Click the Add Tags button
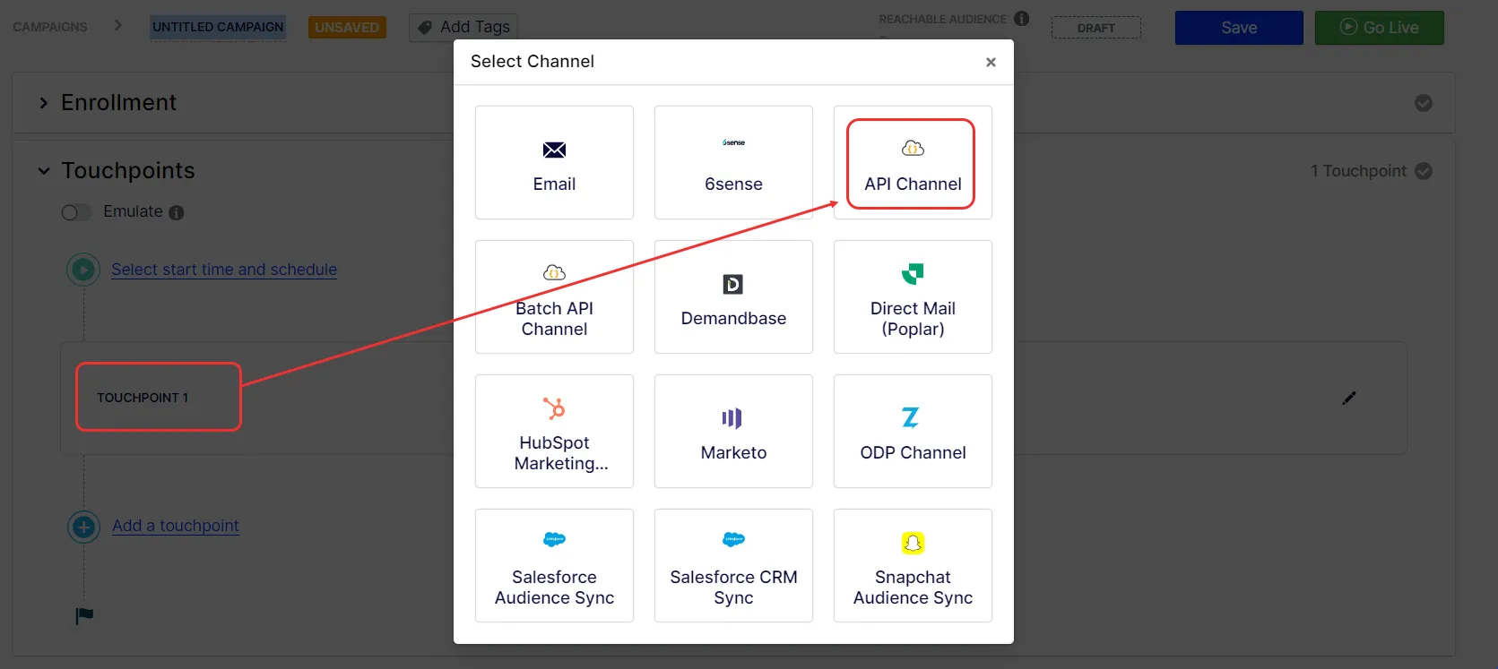The height and width of the screenshot is (669, 1498). pyautogui.click(x=463, y=27)
